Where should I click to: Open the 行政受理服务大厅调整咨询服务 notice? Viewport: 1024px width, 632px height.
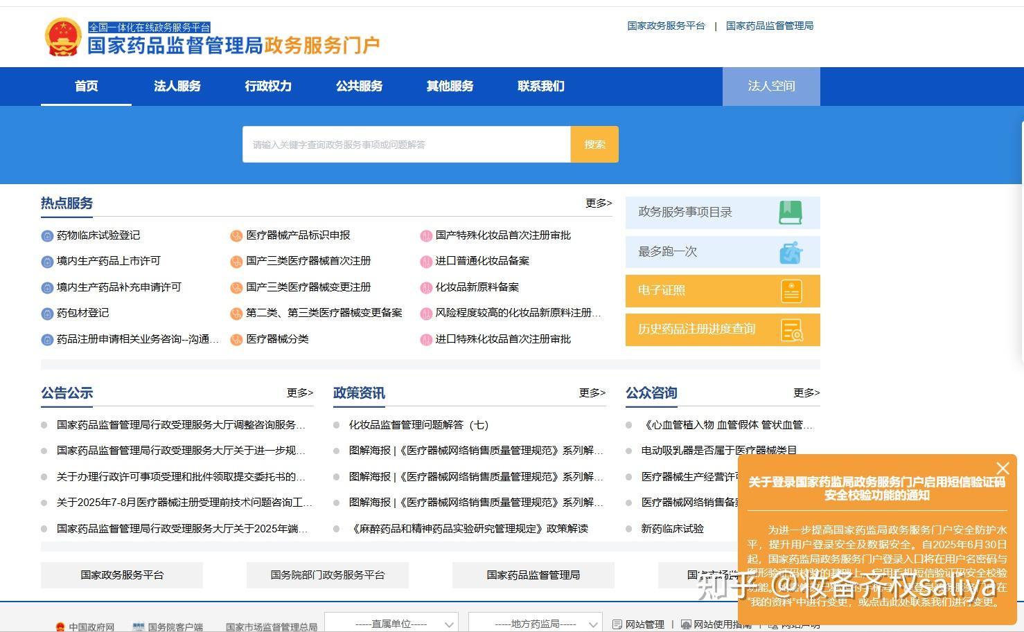[x=181, y=425]
